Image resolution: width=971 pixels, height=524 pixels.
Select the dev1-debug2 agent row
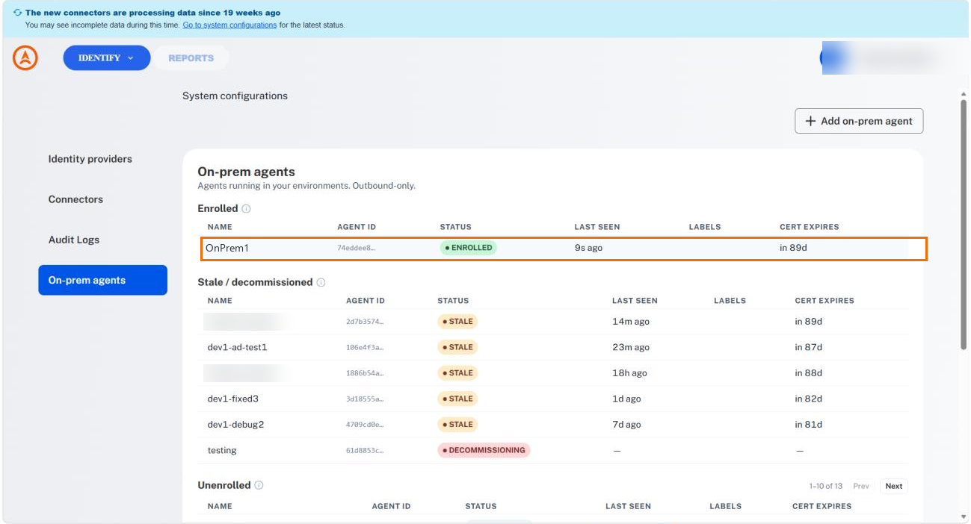point(553,424)
